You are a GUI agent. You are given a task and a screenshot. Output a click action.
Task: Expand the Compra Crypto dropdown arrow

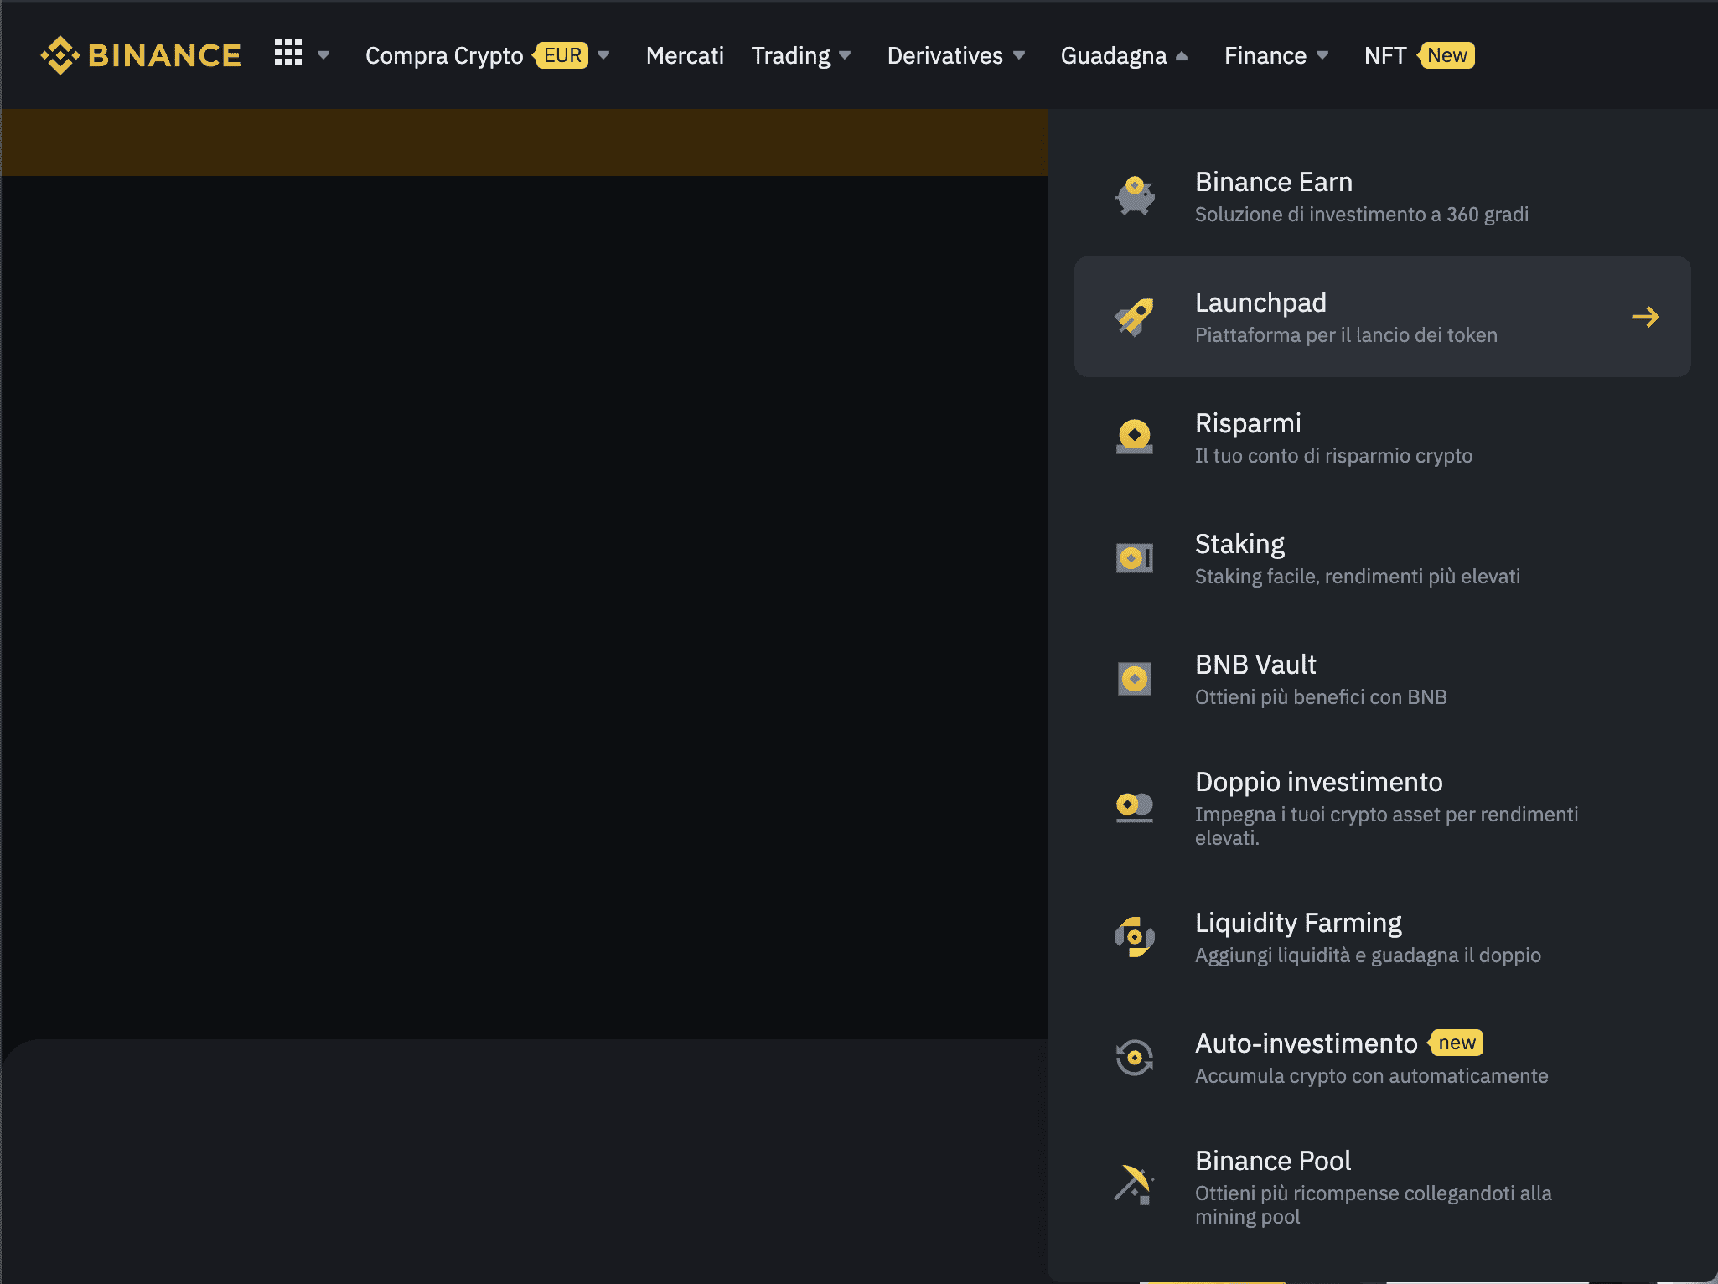coord(603,55)
